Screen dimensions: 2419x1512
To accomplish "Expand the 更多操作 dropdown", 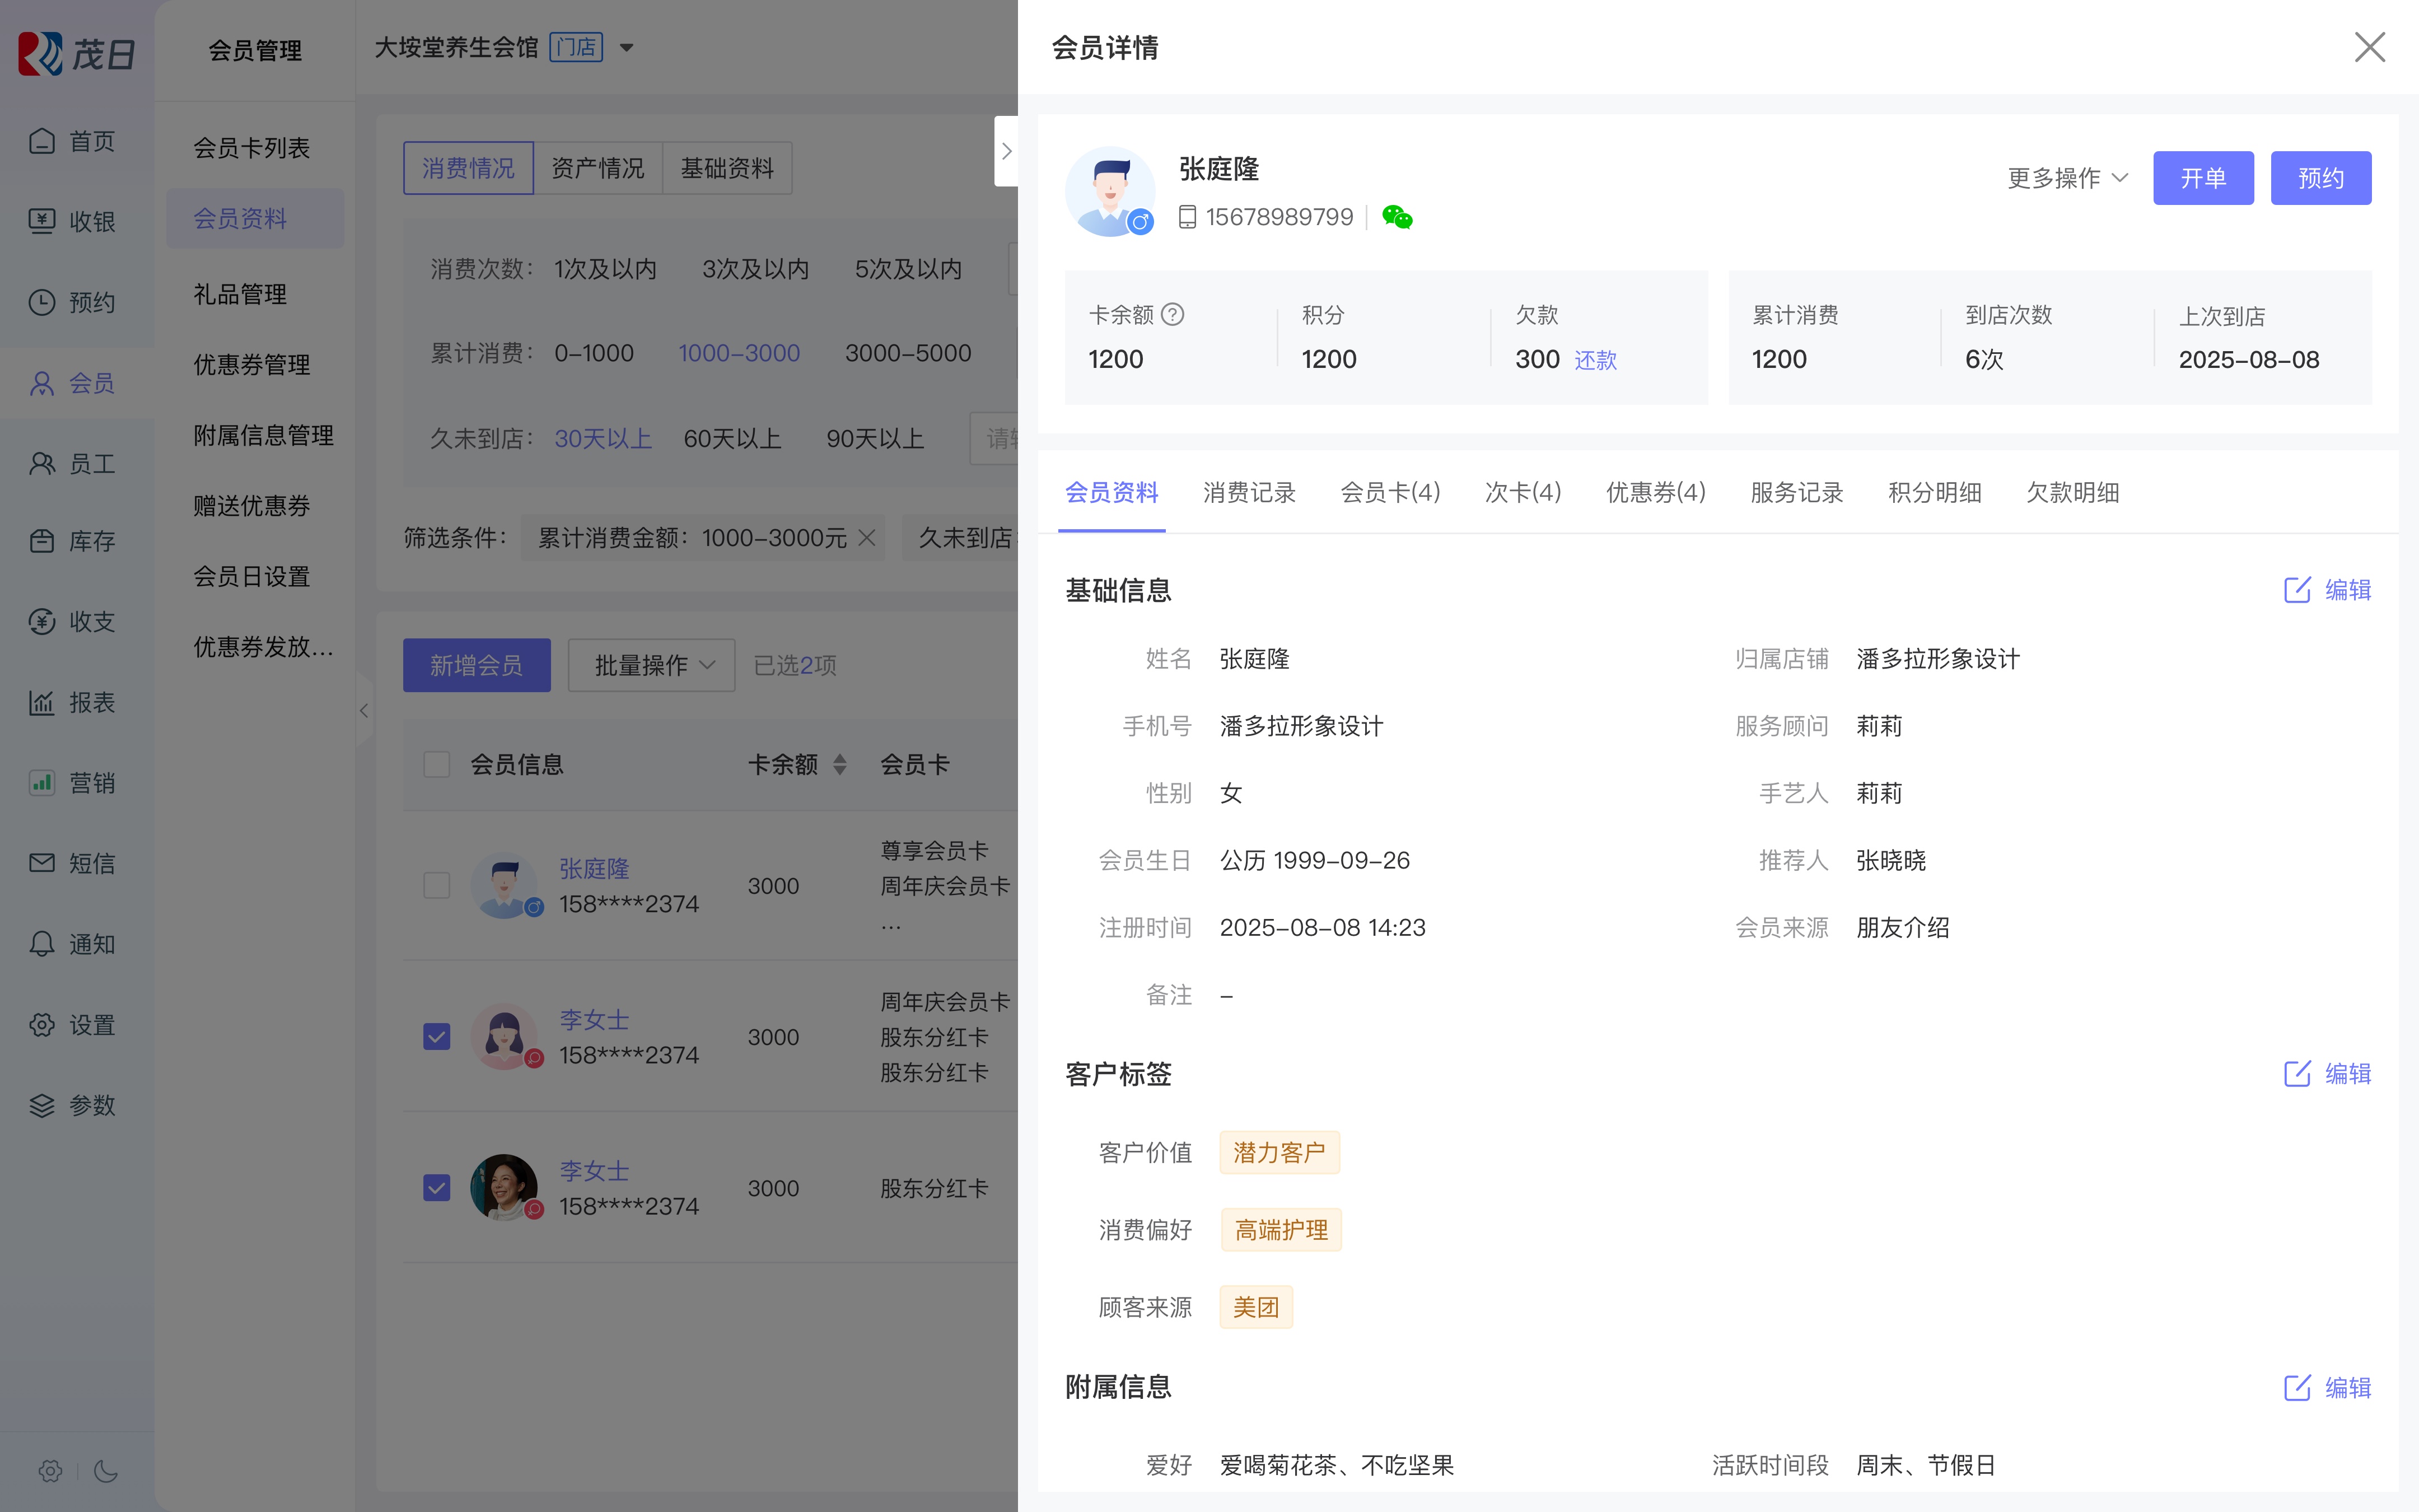I will click(x=2067, y=178).
